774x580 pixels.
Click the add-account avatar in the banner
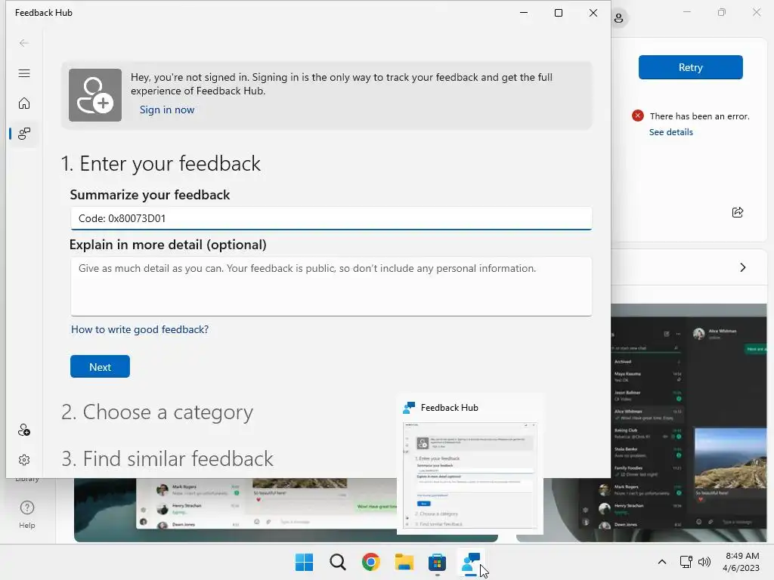point(95,95)
